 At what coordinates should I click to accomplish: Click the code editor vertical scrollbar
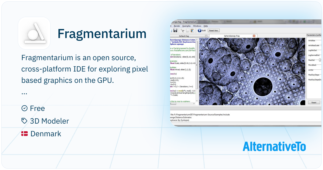(x=197, y=65)
